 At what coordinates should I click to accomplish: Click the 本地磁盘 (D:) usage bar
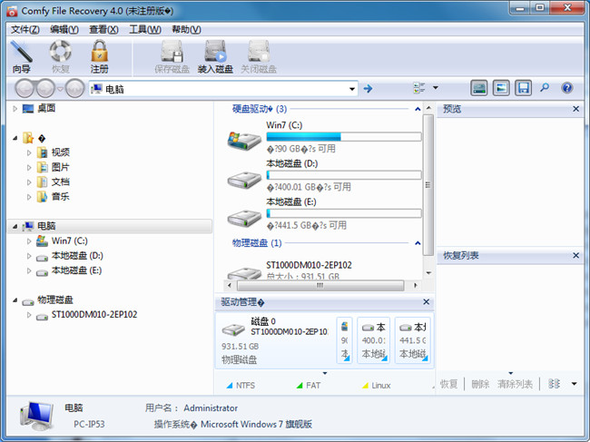pos(343,175)
